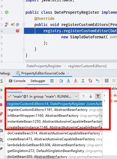Screen dimensions: 117x159
Task: Expand the second variable tree node
Action: [104, 101]
